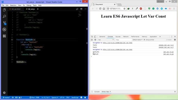
Task: Close the DevTools panel
Action: (x=175, y=37)
